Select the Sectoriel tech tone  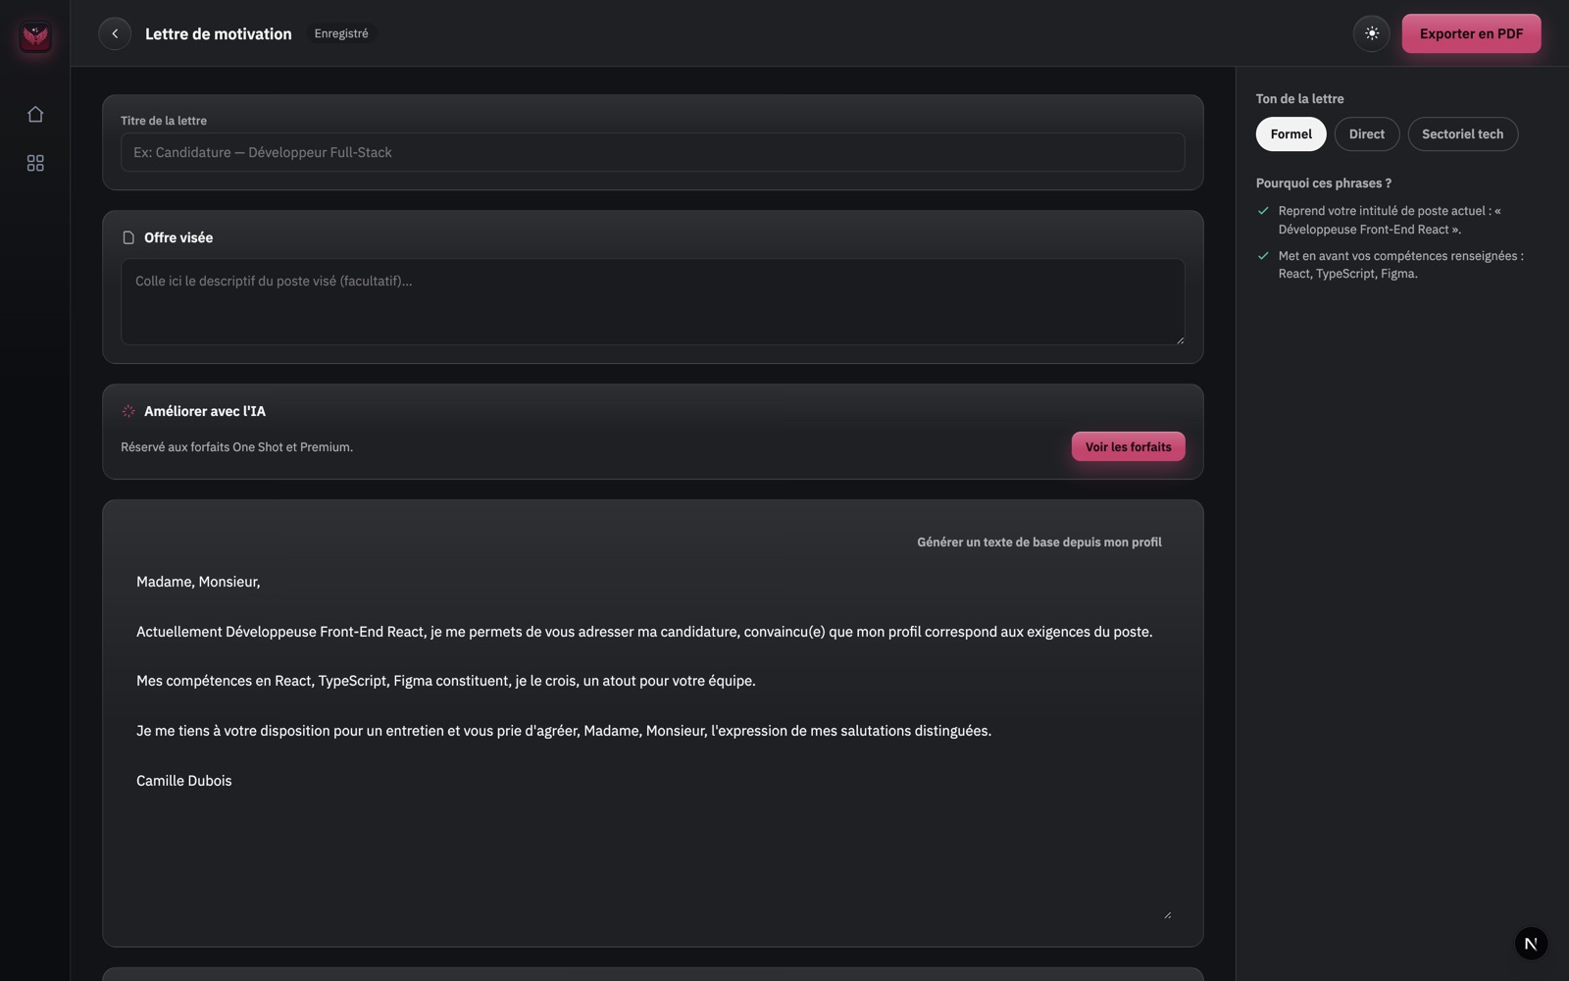pyautogui.click(x=1462, y=134)
